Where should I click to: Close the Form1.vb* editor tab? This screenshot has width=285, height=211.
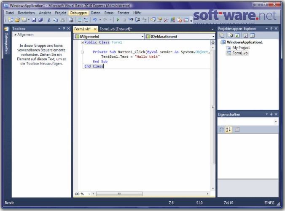click(x=95, y=29)
